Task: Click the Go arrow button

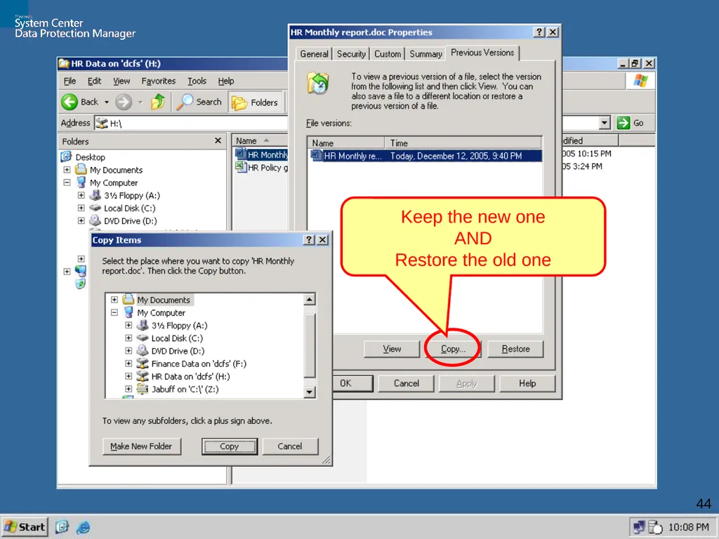Action: click(631, 123)
